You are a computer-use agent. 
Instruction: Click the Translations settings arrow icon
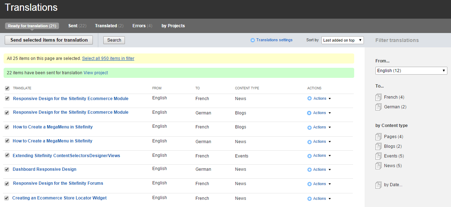point(253,40)
